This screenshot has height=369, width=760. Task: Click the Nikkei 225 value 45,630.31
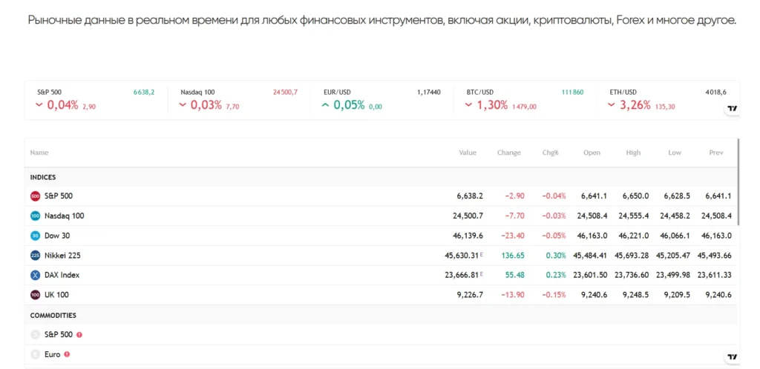click(462, 256)
